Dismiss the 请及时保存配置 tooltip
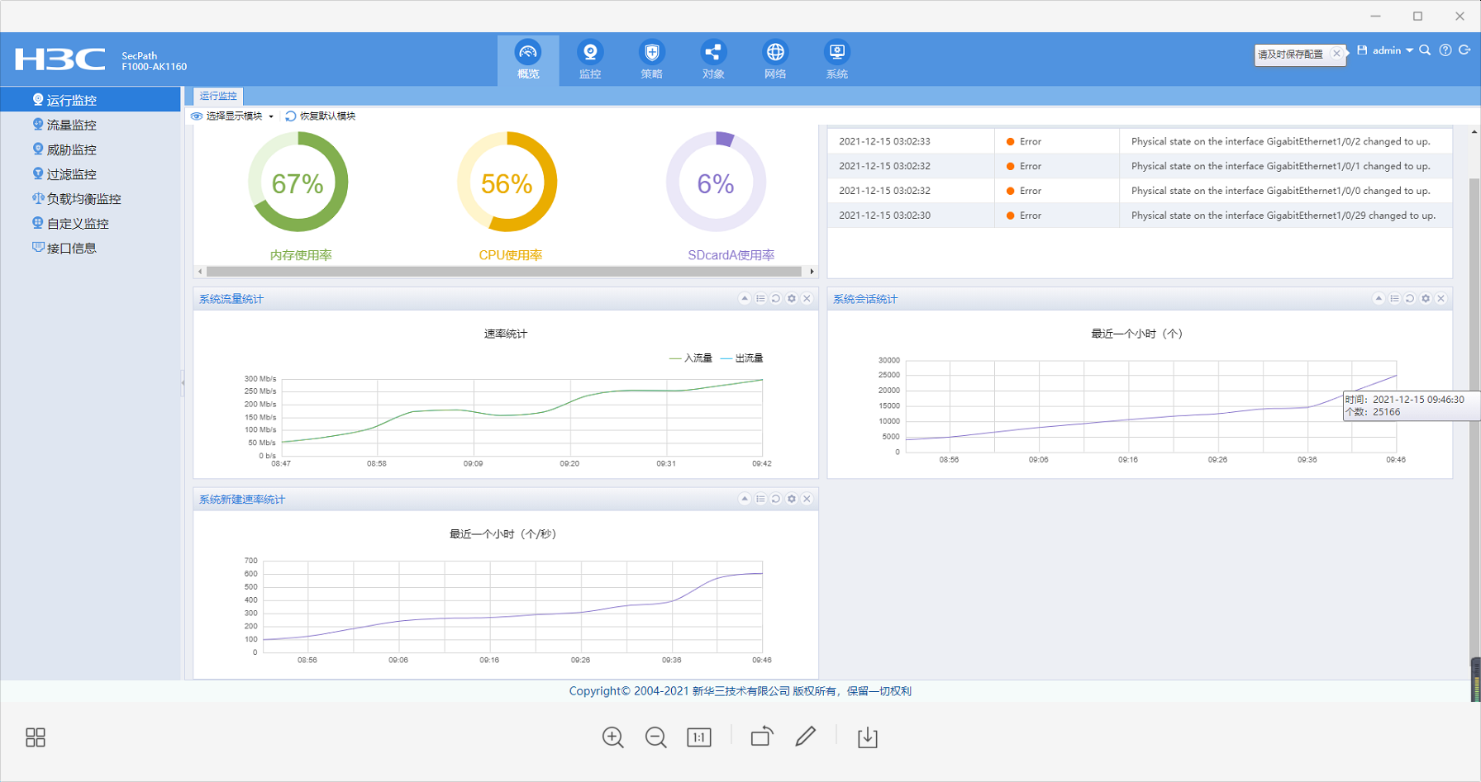1481x782 pixels. click(x=1336, y=54)
